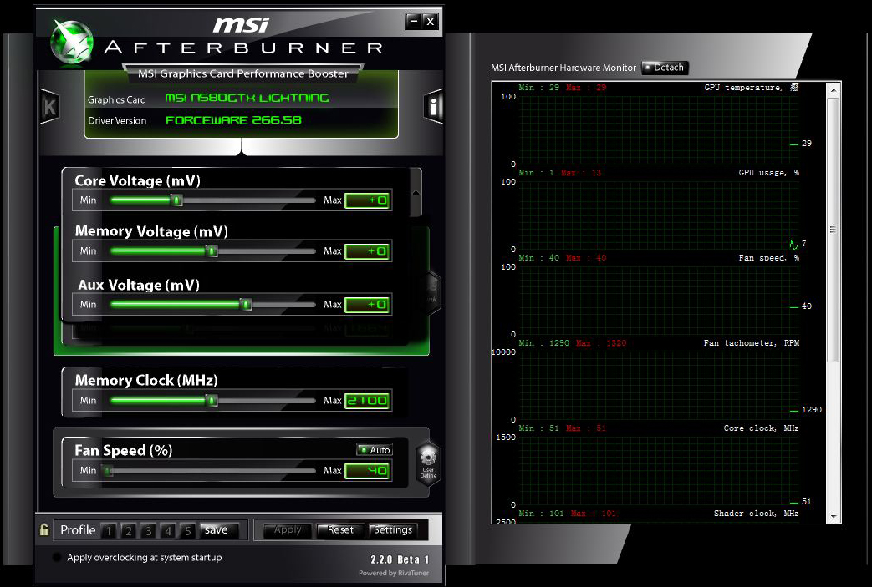This screenshot has width=872, height=587.
Task: Click the Fan Speed 40 value field
Action: pyautogui.click(x=367, y=472)
